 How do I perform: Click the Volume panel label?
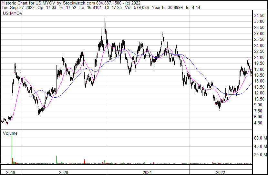coord(10,133)
